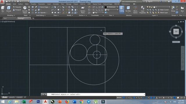186x104 pixels.
Task: Click the E compass direction on ViewCube
Action: tap(182, 31)
